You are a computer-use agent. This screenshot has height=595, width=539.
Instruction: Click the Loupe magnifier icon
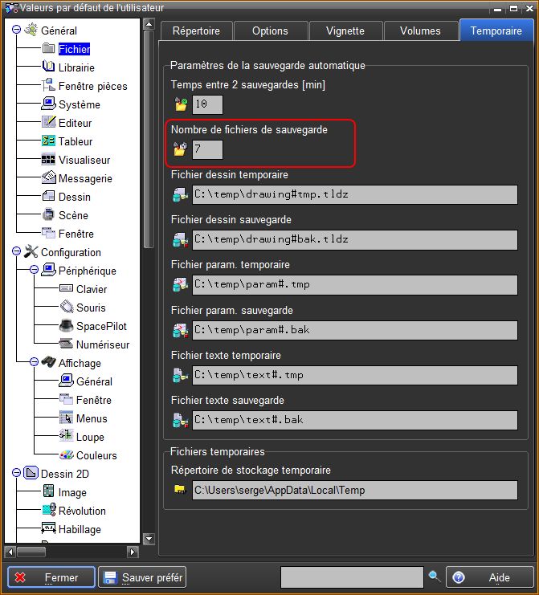[67, 437]
